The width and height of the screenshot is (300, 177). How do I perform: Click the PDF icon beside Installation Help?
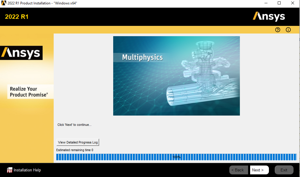10,170
